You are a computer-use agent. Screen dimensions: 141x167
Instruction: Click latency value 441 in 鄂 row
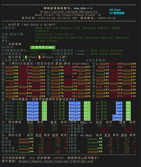click(29, 83)
